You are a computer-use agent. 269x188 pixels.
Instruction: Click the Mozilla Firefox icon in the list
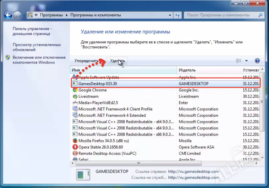coord(75,141)
